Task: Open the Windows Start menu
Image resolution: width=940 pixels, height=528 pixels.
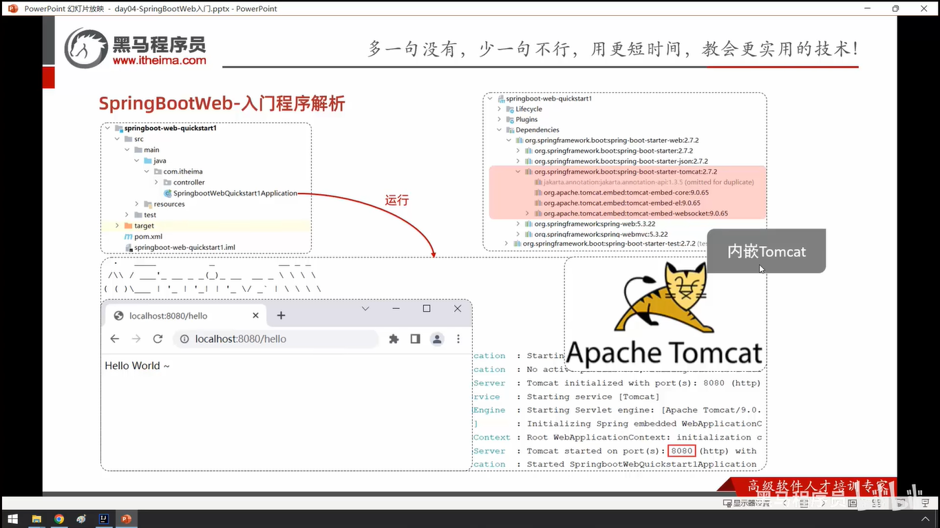Action: pos(12,519)
